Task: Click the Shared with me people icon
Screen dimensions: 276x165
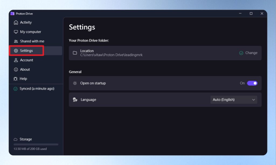Action: (x=16, y=41)
